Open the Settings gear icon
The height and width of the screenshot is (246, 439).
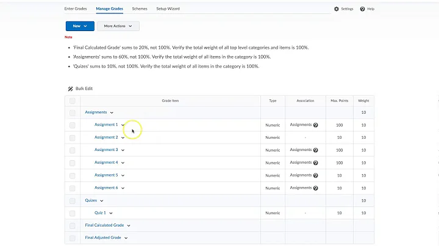[x=337, y=9]
